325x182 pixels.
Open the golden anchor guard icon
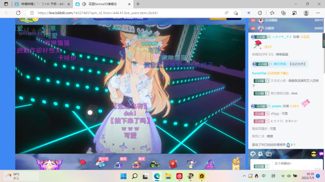[x=236, y=163]
